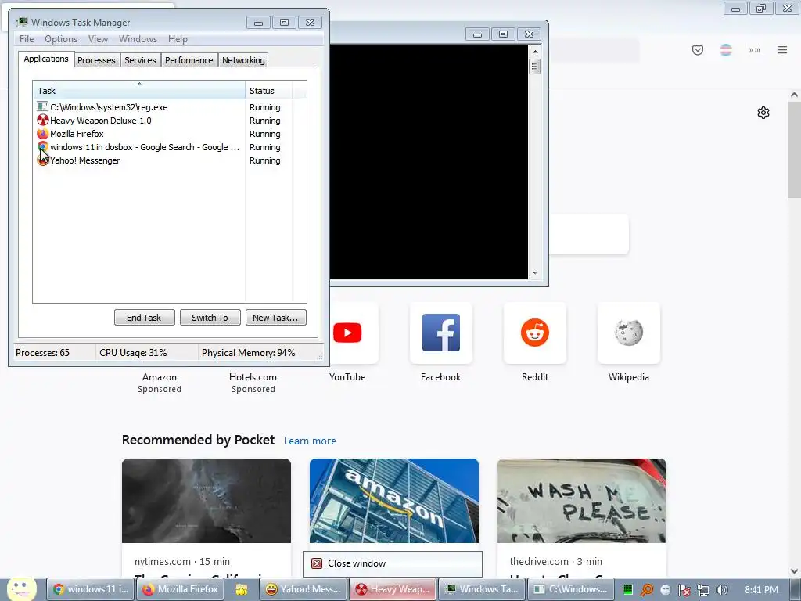Image resolution: width=801 pixels, height=601 pixels.
Task: Click the Start button smiley orb
Action: pyautogui.click(x=21, y=588)
